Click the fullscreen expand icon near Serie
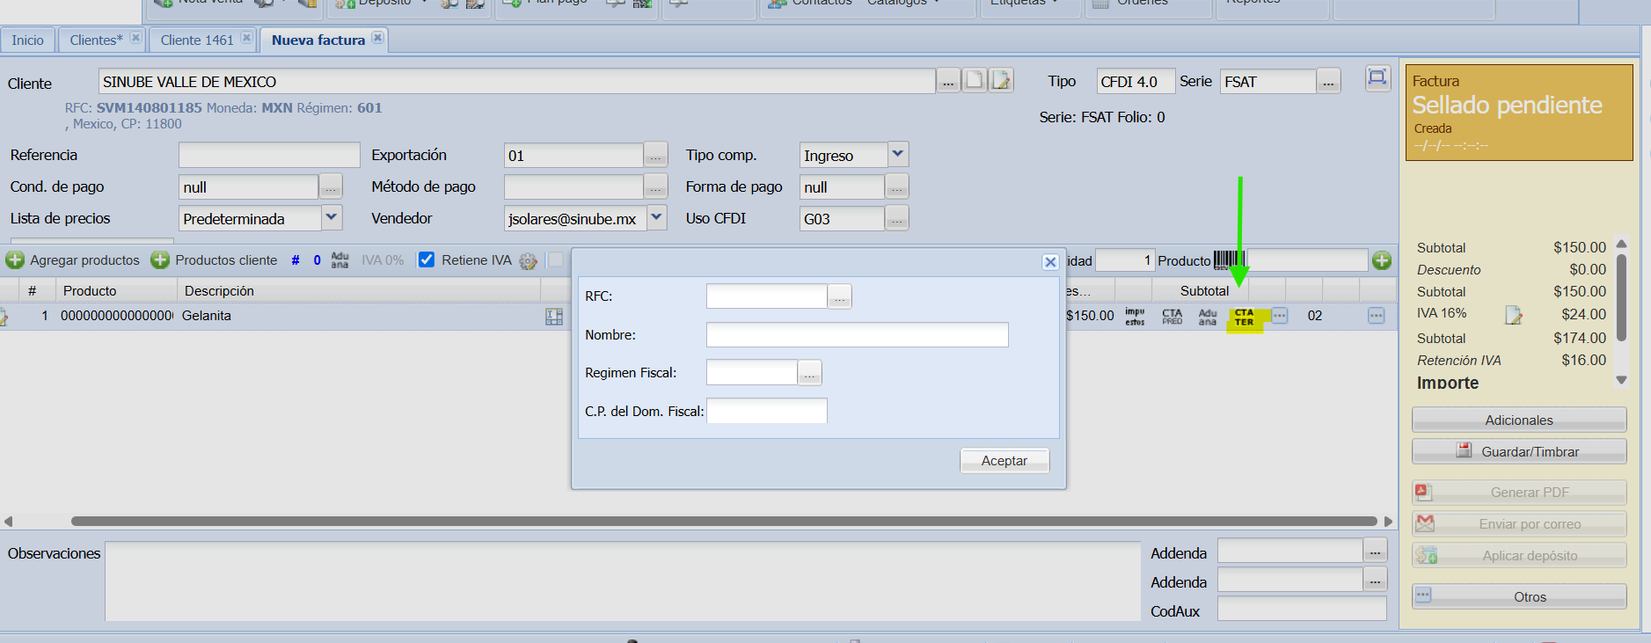Image resolution: width=1651 pixels, height=643 pixels. click(1377, 78)
